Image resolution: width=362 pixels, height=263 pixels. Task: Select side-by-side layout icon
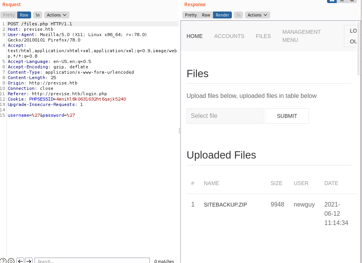(x=332, y=1)
